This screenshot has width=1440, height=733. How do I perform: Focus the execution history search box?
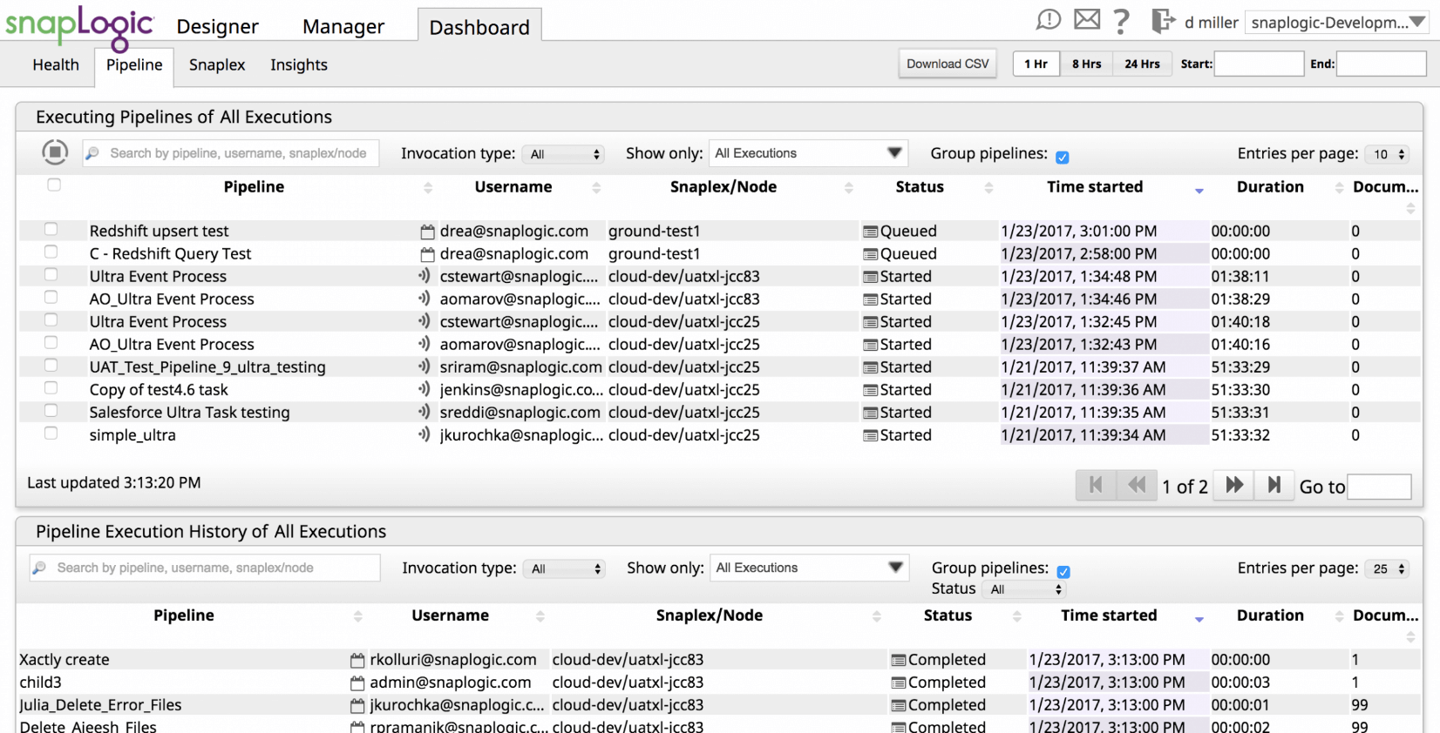[x=205, y=568]
